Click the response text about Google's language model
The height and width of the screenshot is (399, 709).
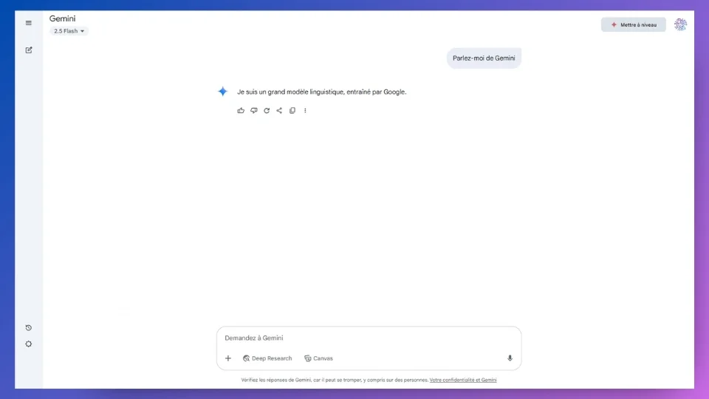pyautogui.click(x=321, y=92)
